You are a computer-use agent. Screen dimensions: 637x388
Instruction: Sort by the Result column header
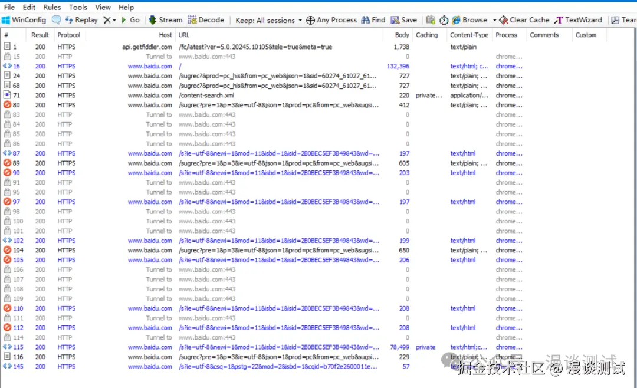40,35
